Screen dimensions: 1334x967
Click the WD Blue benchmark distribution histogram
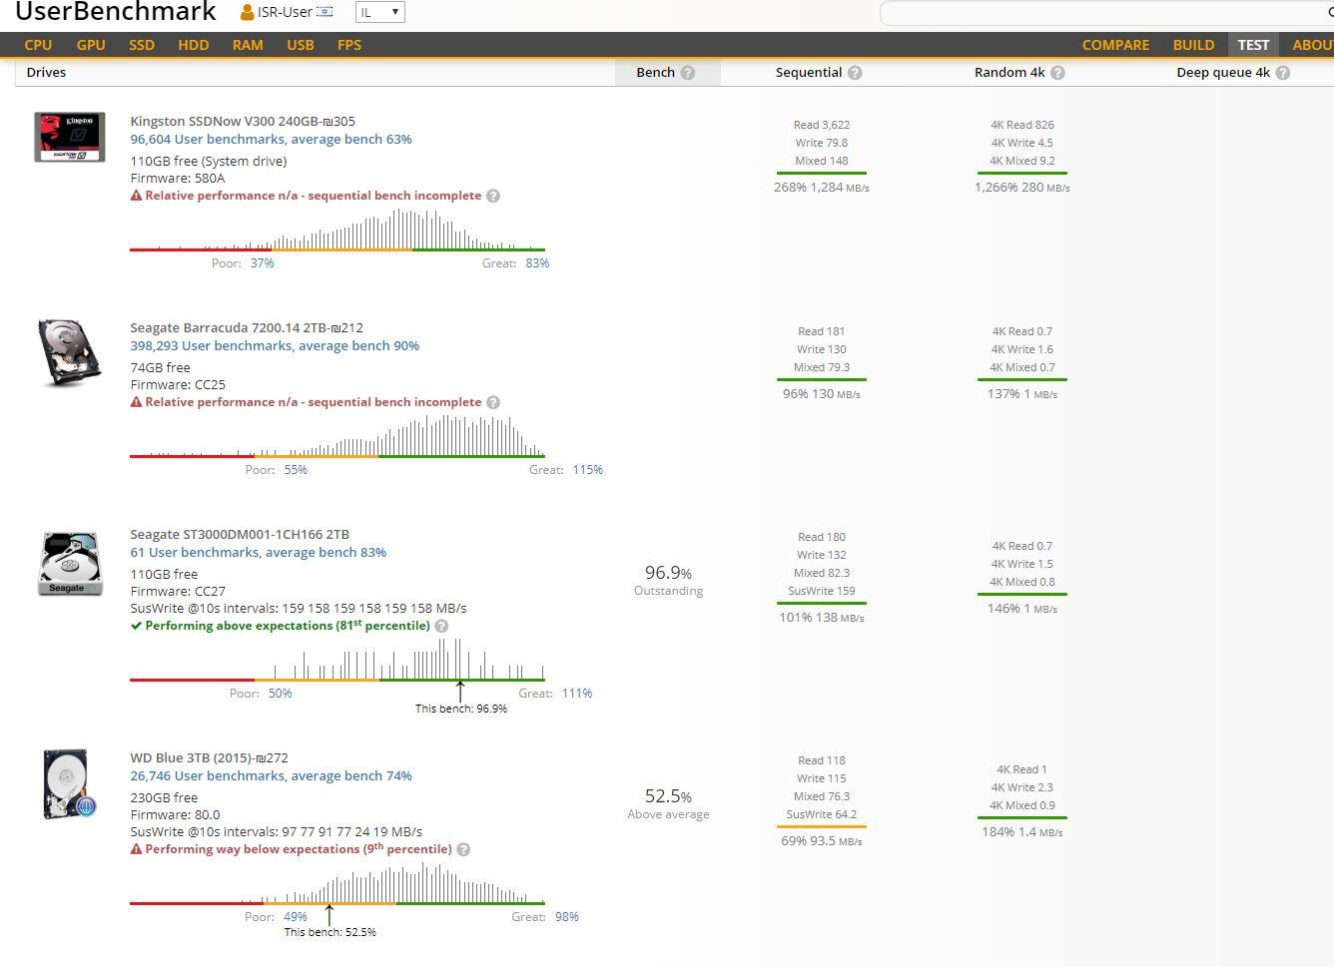pyautogui.click(x=337, y=883)
